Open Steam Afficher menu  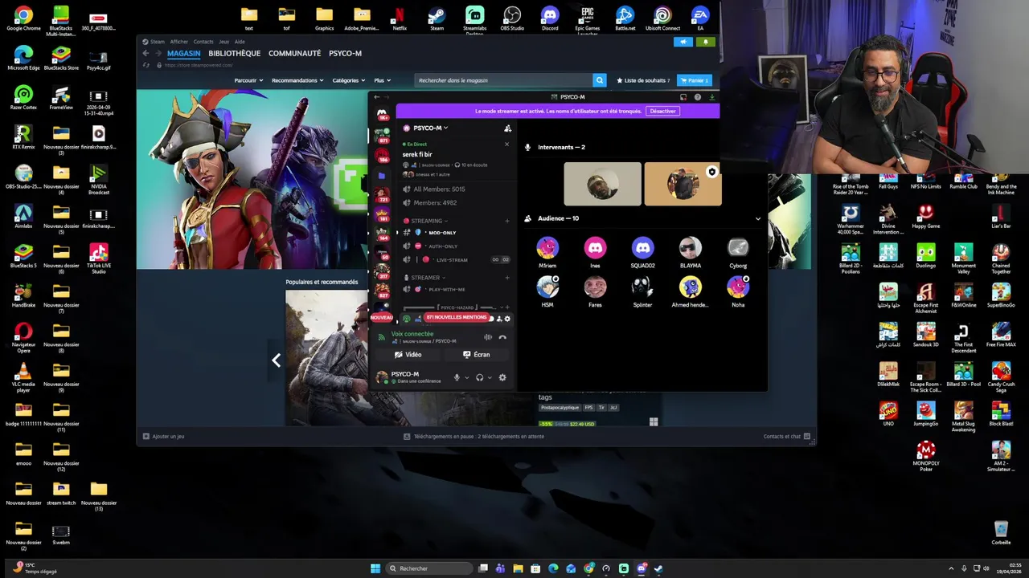tap(178, 42)
